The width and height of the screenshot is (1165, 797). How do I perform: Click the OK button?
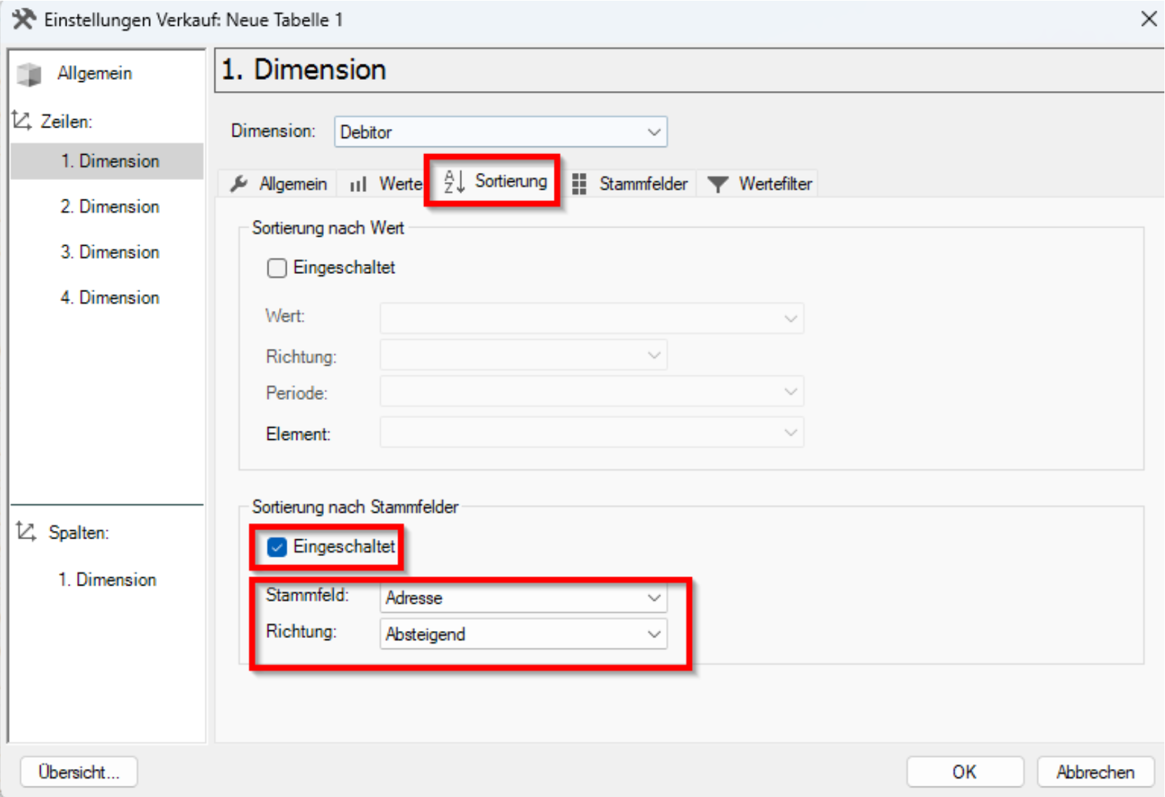tap(965, 772)
